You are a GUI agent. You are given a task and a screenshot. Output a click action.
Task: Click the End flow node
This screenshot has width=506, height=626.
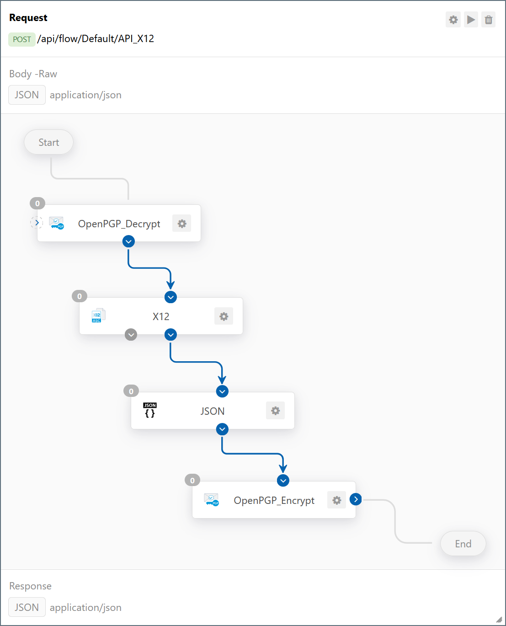coord(463,544)
